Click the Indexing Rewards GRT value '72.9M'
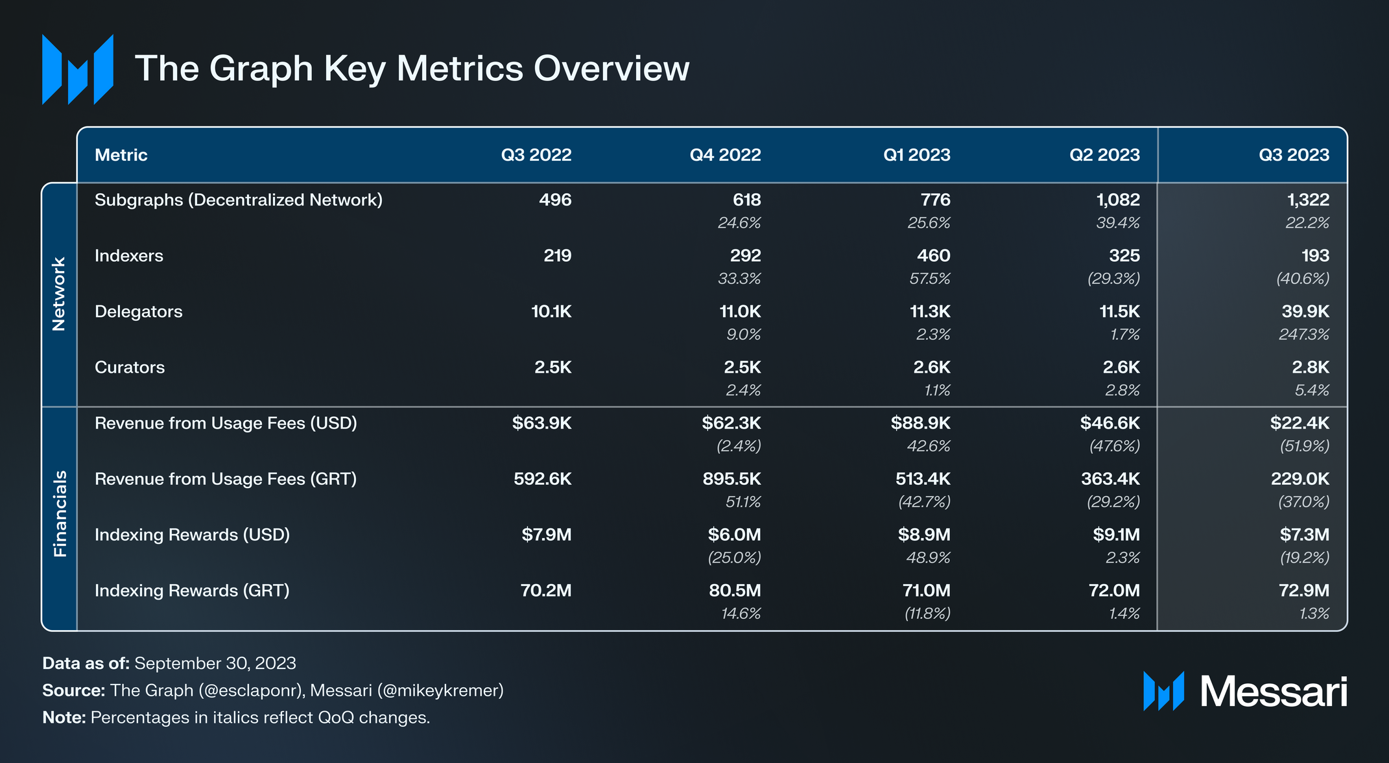 1305,591
